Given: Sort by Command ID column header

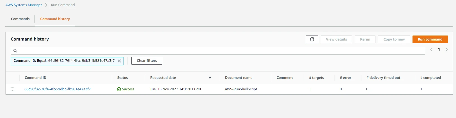Looking at the screenshot, I should 35,78.
